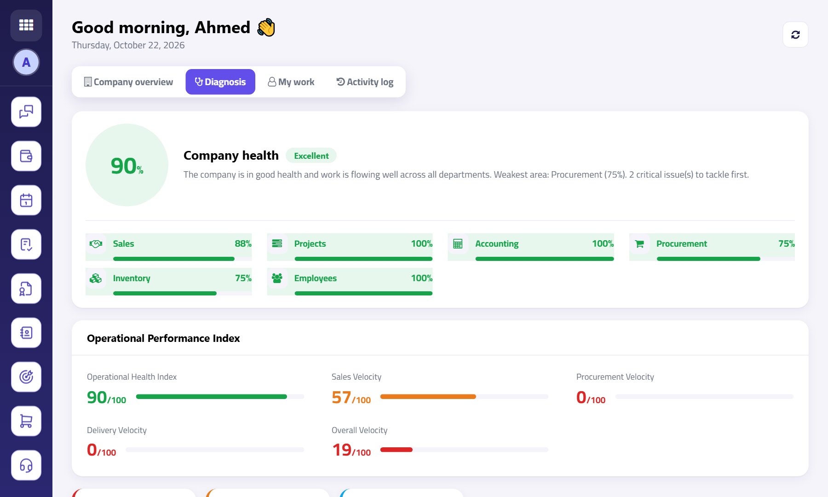Switch to the Company overview tab

coord(128,82)
